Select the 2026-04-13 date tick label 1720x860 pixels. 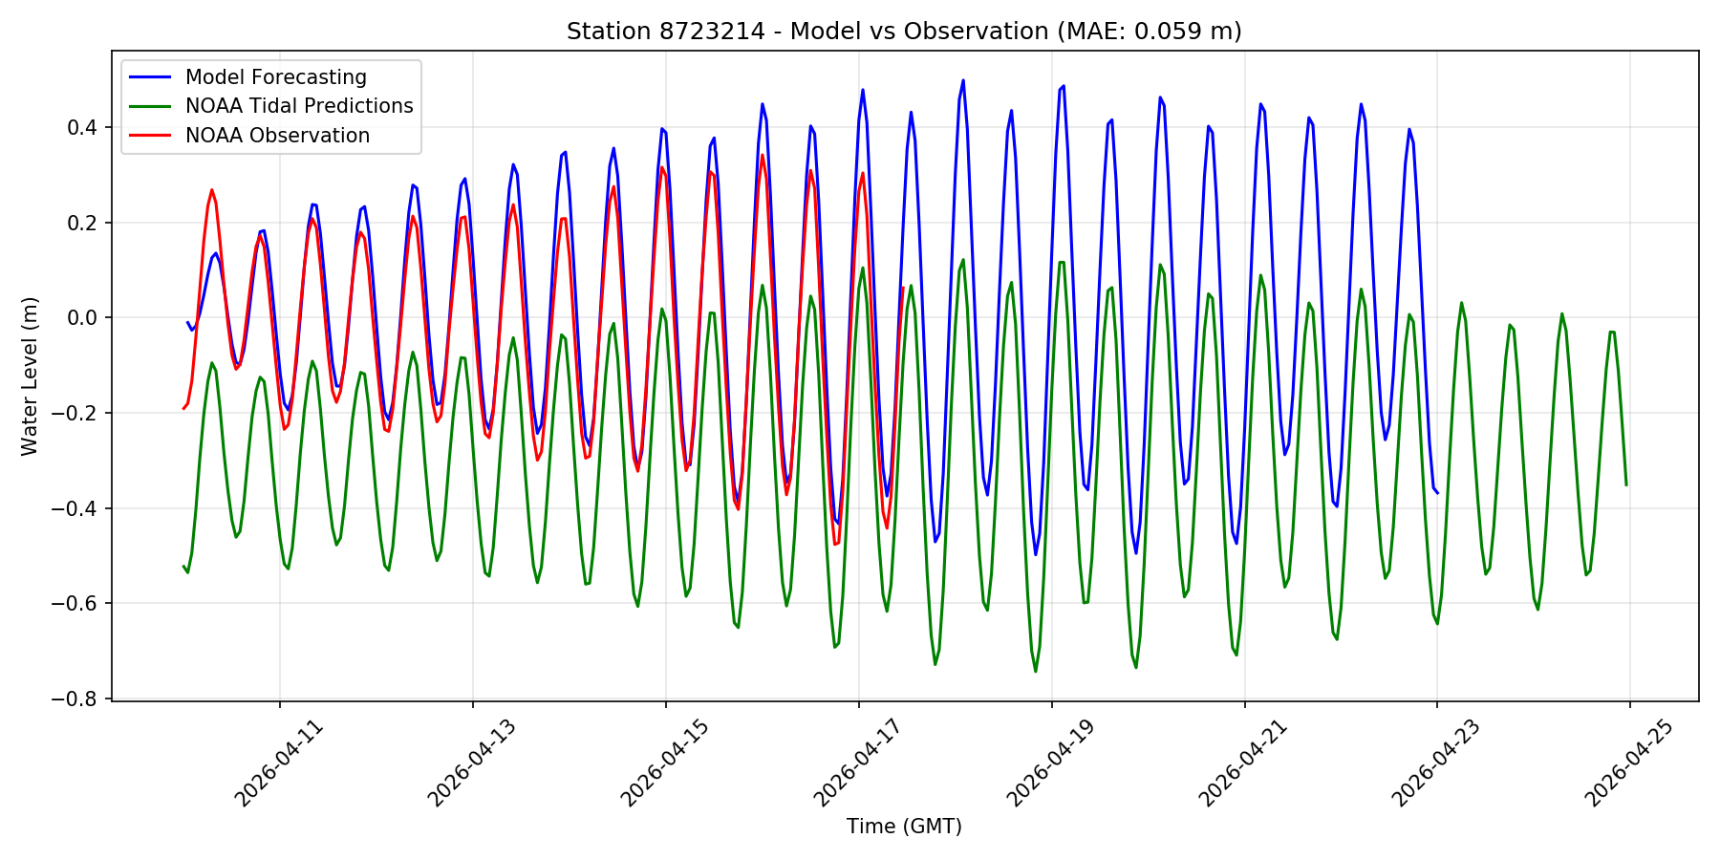click(x=472, y=763)
